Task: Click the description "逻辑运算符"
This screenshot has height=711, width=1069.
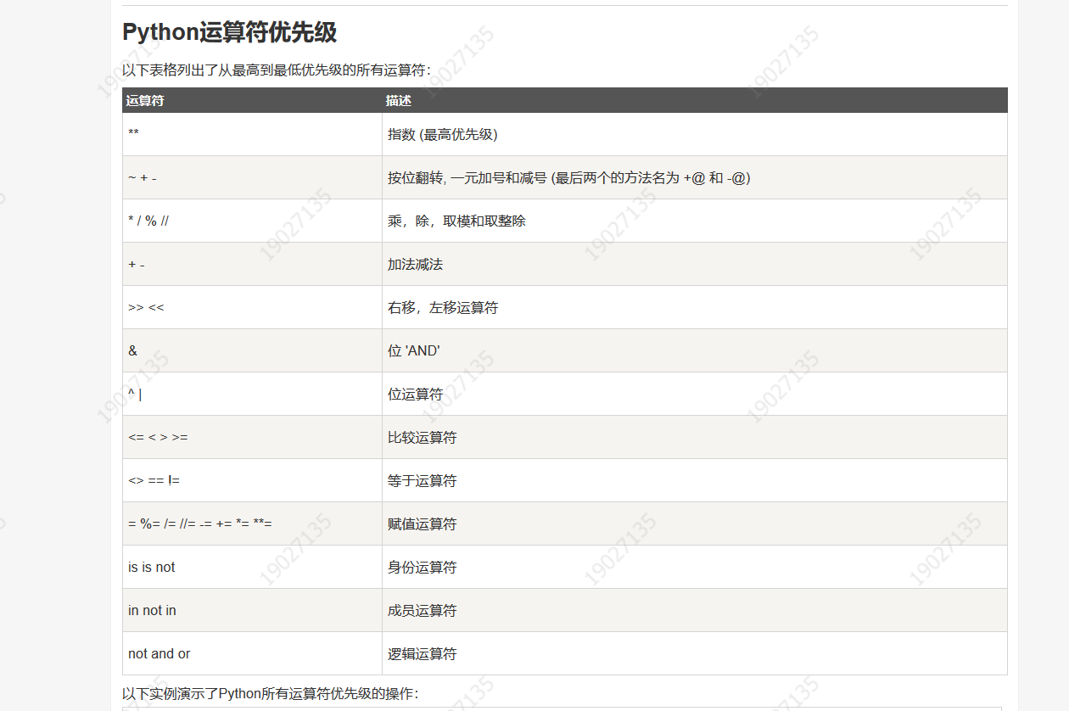Action: (x=422, y=653)
